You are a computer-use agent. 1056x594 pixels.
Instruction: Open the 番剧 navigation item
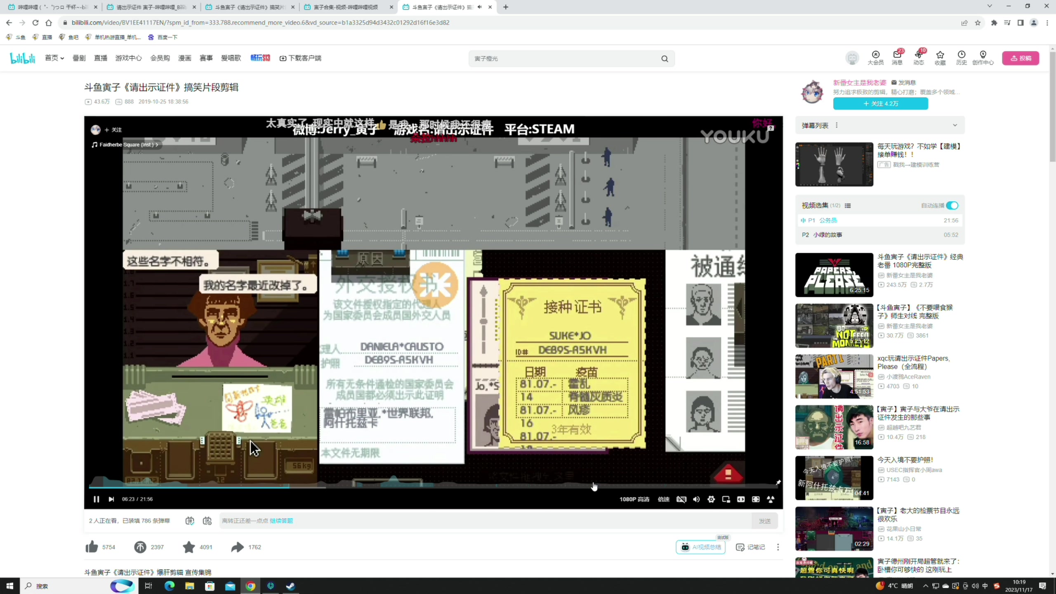tap(79, 58)
